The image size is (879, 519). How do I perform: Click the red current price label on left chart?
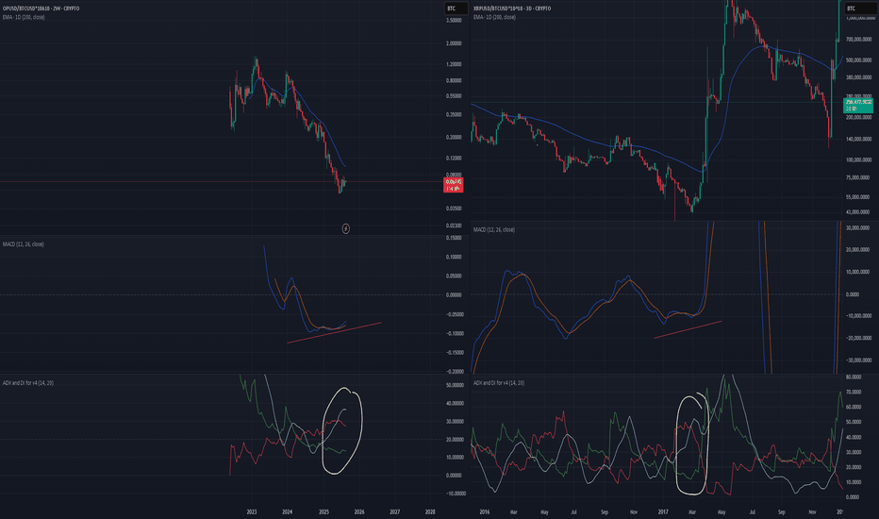coord(454,184)
